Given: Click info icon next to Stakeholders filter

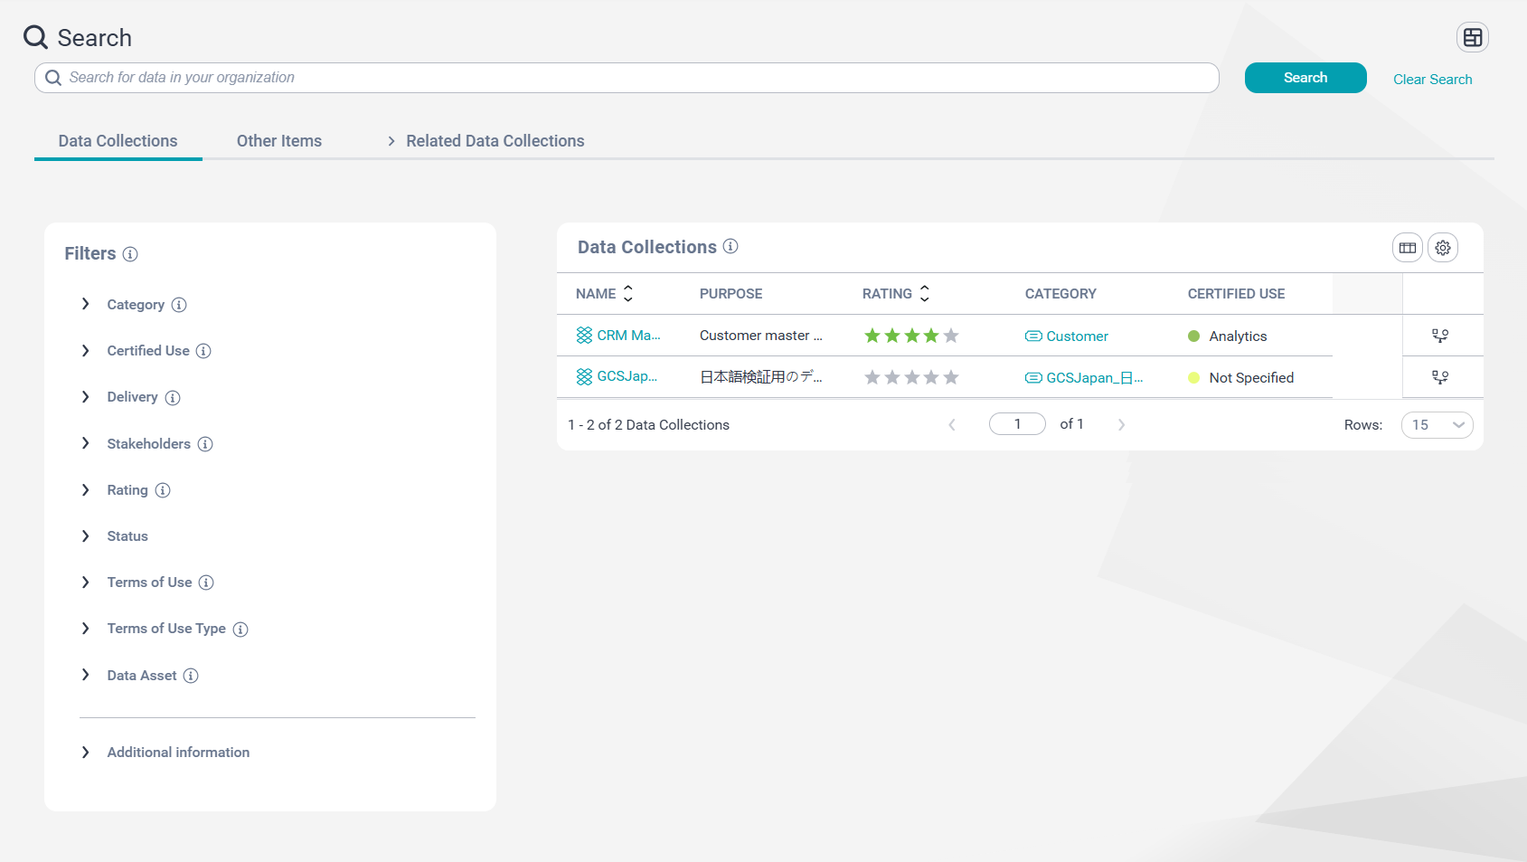Looking at the screenshot, I should click(205, 444).
